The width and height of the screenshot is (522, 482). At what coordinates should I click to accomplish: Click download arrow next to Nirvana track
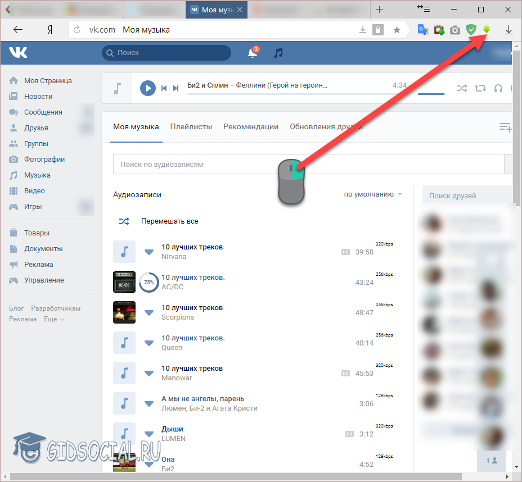[x=149, y=252]
